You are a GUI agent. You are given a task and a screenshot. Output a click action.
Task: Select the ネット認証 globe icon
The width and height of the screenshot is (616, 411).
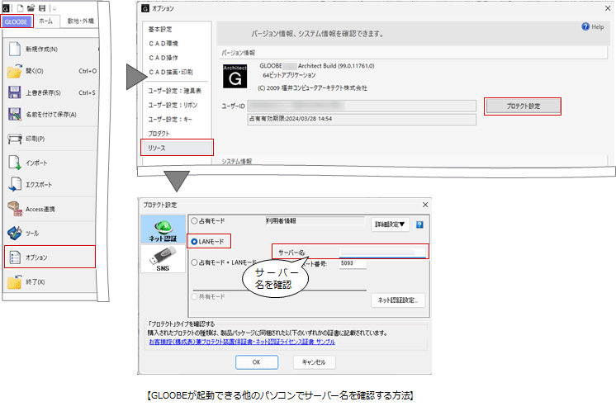163,227
